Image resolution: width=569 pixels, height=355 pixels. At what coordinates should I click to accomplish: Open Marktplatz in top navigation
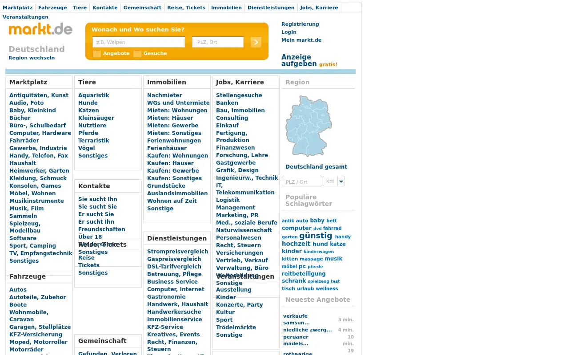click(18, 8)
